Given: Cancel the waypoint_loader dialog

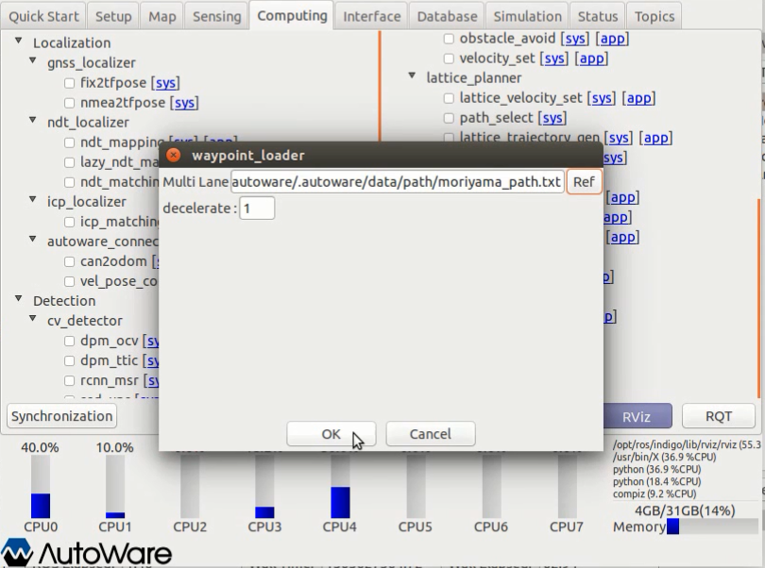Looking at the screenshot, I should tap(431, 434).
